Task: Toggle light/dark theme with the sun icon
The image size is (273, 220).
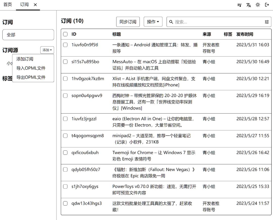Action: pyautogui.click(x=258, y=5)
